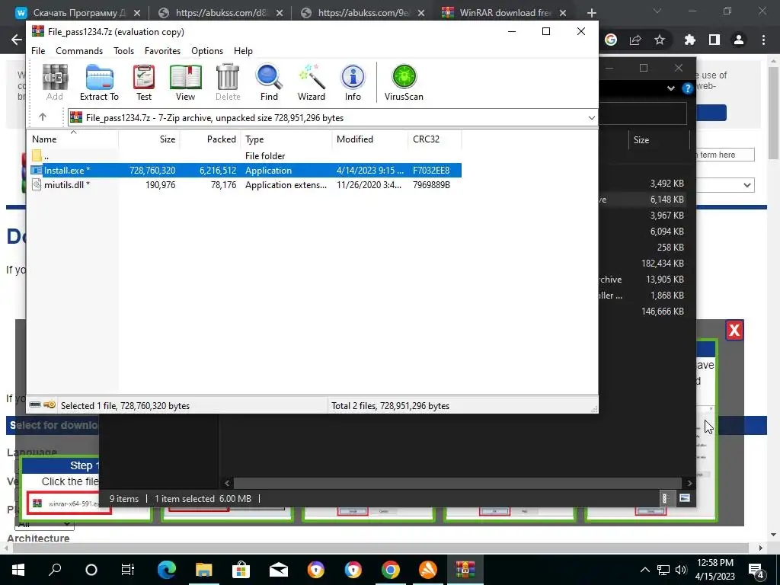Click the Google G icon in address bar
Screen dimensions: 780x585
(611, 40)
